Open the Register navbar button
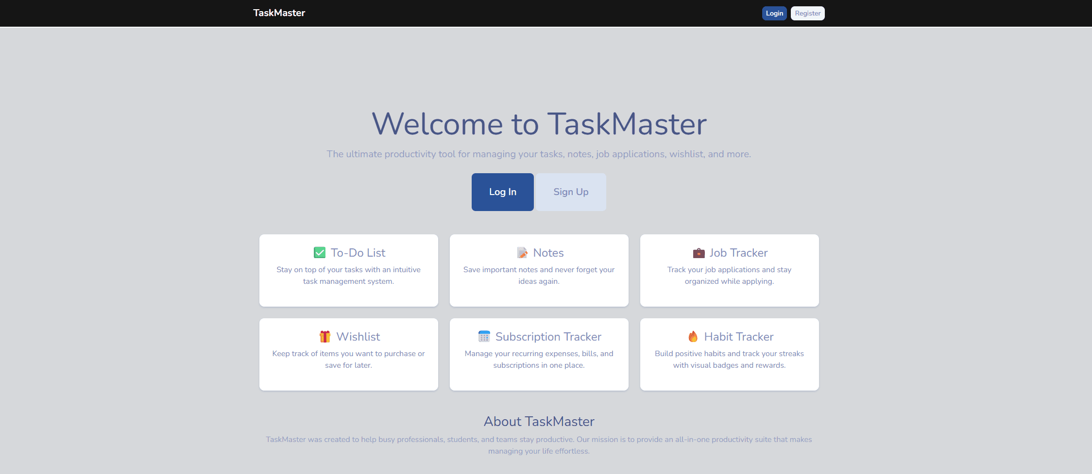This screenshot has height=474, width=1092. pyautogui.click(x=807, y=13)
